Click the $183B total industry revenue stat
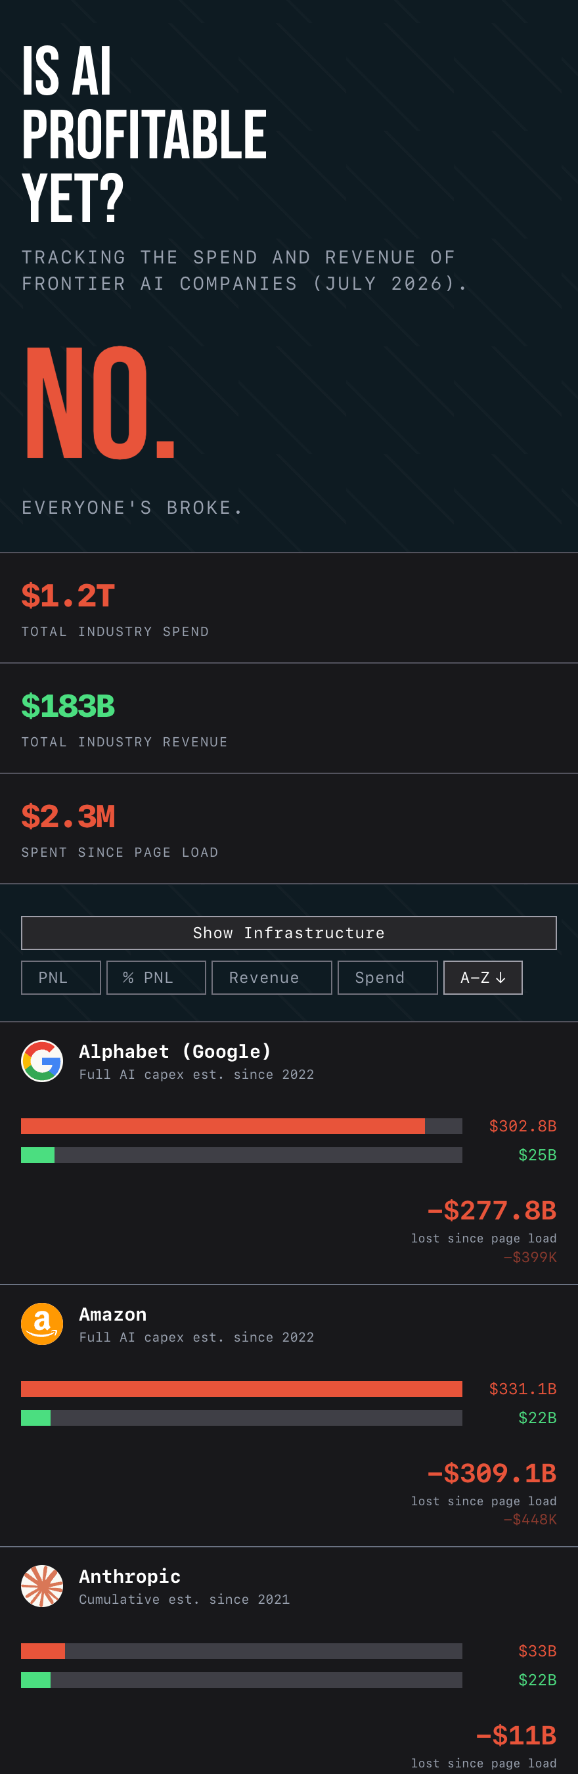Viewport: 578px width, 1774px height. pyautogui.click(x=68, y=706)
